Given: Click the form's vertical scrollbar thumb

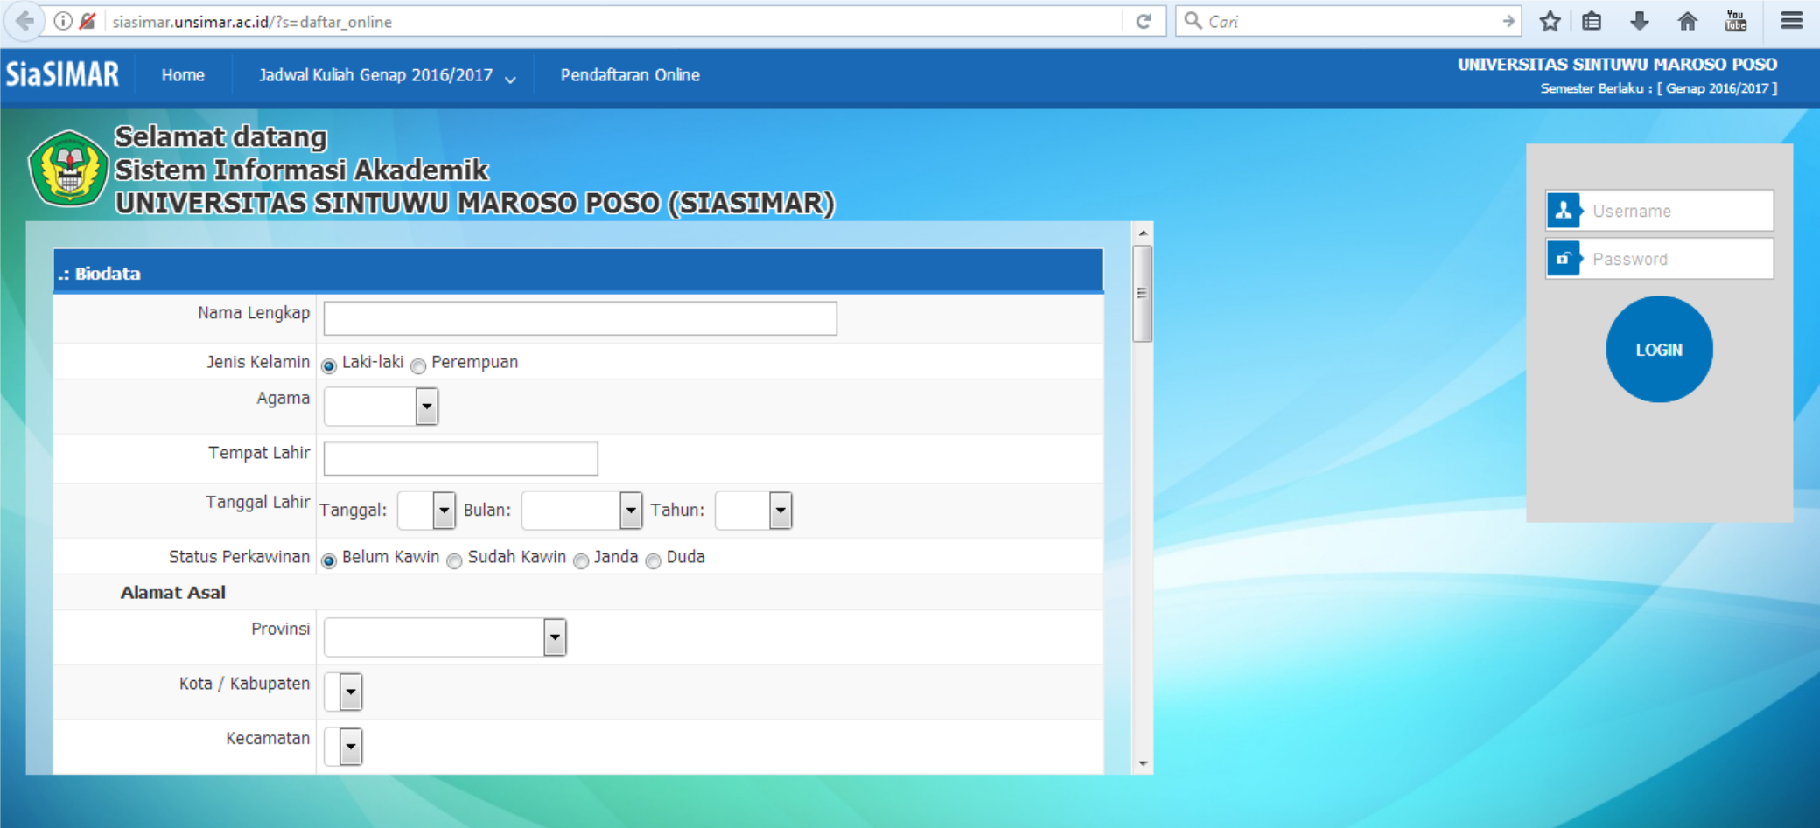Looking at the screenshot, I should [1142, 293].
